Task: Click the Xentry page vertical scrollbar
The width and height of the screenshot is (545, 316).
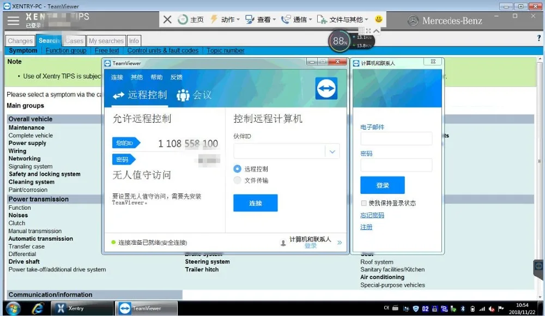Action: 540,177
